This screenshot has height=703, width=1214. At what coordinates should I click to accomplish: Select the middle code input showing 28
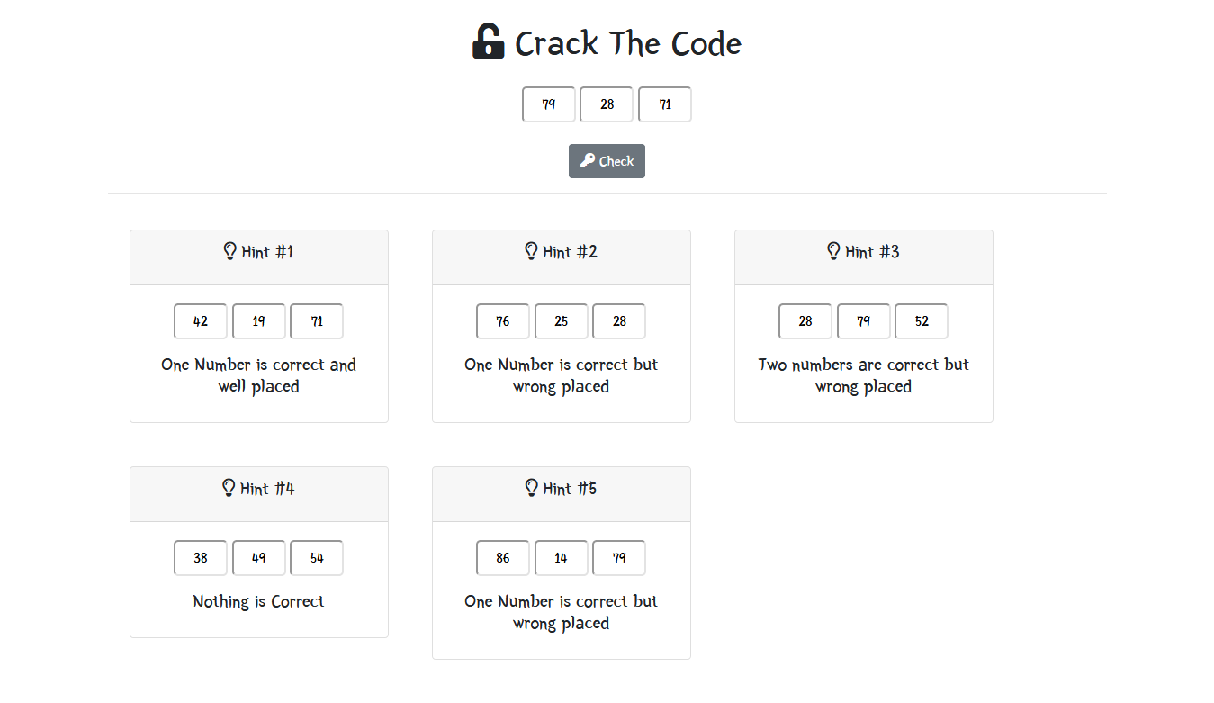coord(607,104)
